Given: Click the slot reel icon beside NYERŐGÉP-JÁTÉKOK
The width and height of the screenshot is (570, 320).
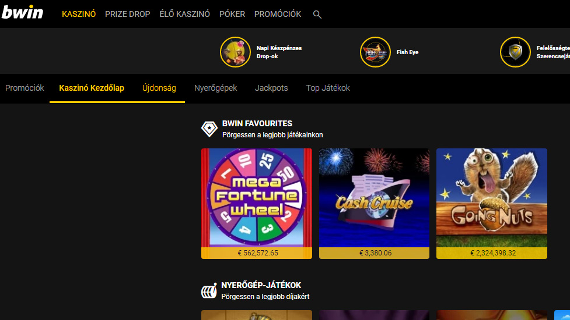Looking at the screenshot, I should coord(209,291).
